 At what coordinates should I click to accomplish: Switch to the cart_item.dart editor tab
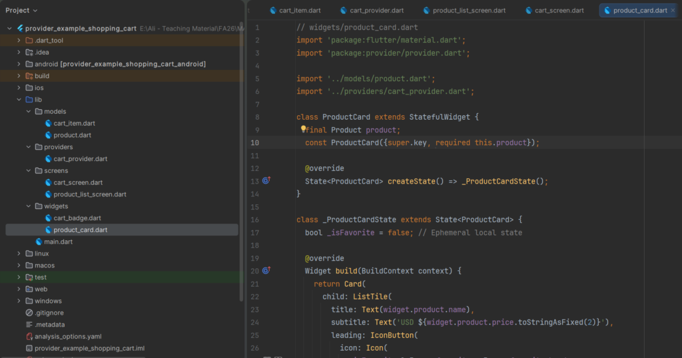coord(295,11)
